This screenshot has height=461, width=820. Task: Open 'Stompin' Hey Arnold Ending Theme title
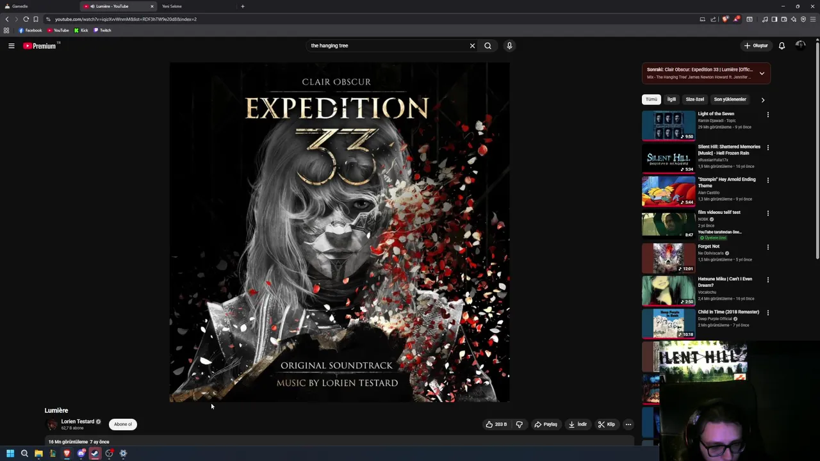click(726, 182)
